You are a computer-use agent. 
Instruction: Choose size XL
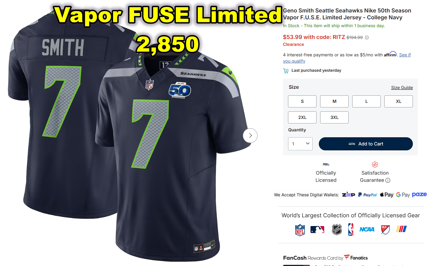click(398, 102)
